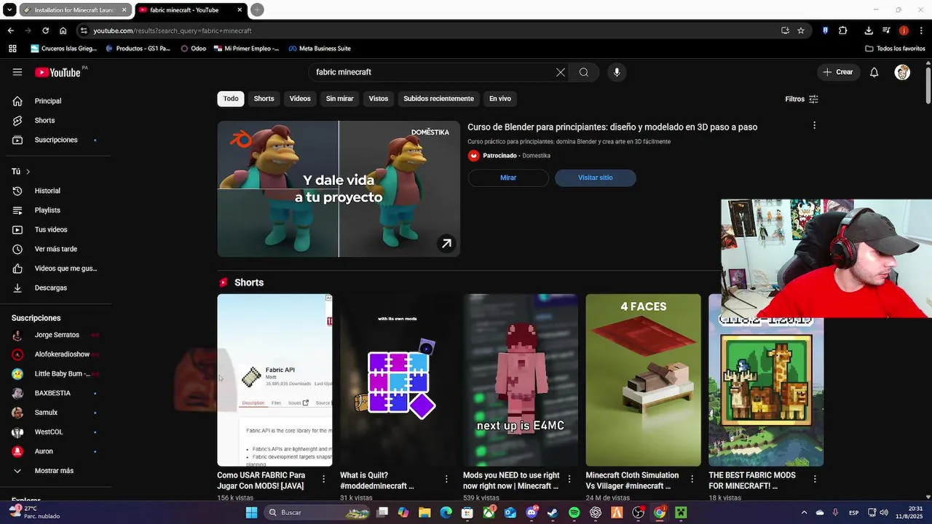Open the Chrome tab search dropdown

[9, 9]
